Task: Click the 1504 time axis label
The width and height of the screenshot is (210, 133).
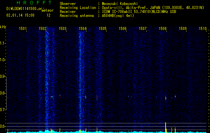Action: tap(83, 29)
